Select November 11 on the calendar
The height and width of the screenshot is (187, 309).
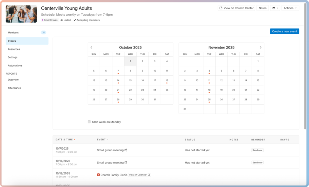209,80
